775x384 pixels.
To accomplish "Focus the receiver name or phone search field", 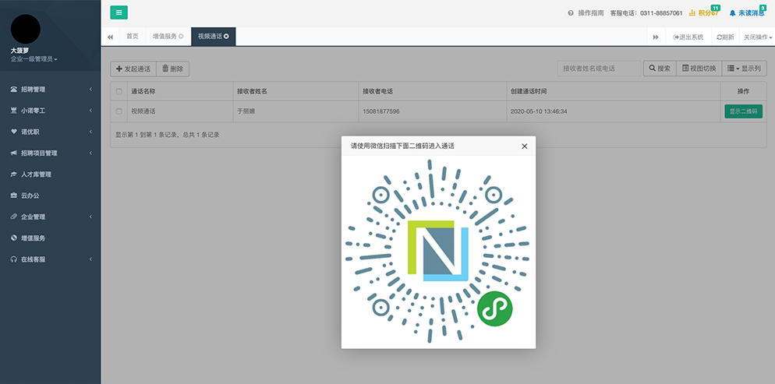I will (599, 69).
